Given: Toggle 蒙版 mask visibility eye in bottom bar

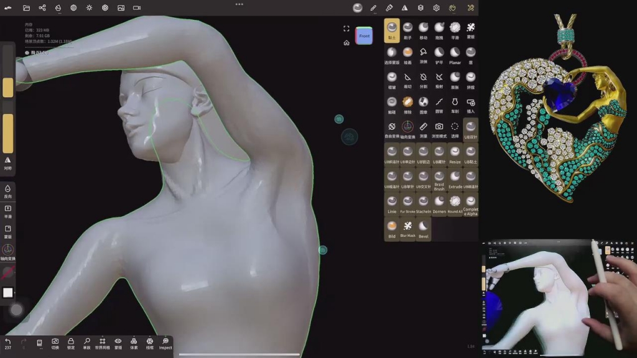Looking at the screenshot, I should 118,343.
